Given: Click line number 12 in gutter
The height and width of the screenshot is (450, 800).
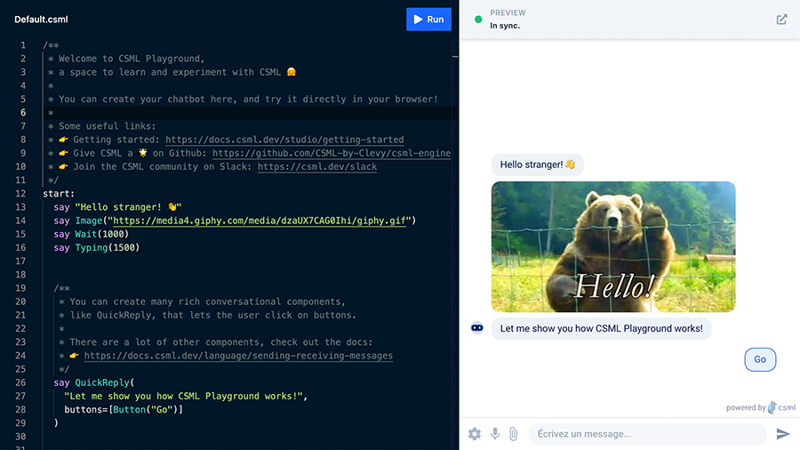Looking at the screenshot, I should pyautogui.click(x=20, y=194).
